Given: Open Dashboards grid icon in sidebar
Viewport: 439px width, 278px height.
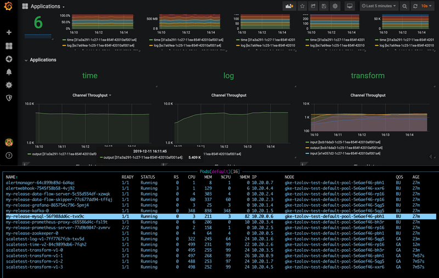Looking at the screenshot, I should click(9, 46).
